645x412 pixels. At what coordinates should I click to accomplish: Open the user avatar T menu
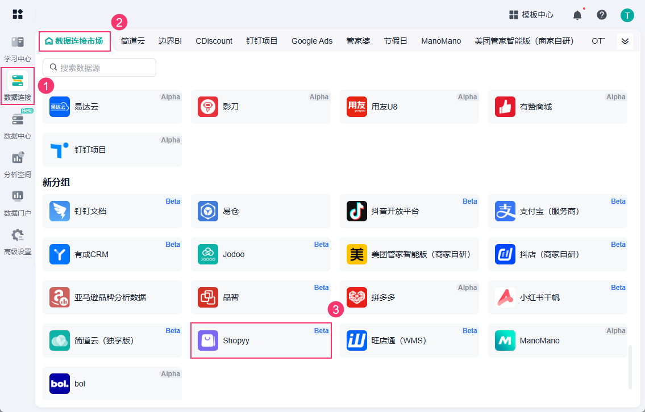click(627, 15)
